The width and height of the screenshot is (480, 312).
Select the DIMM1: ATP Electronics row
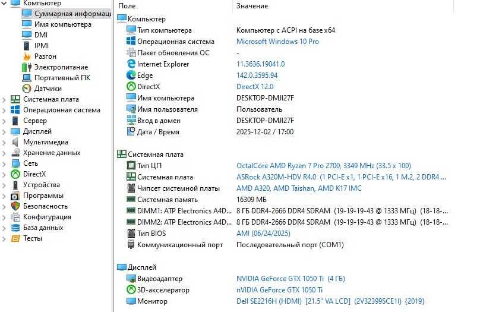[285, 211]
